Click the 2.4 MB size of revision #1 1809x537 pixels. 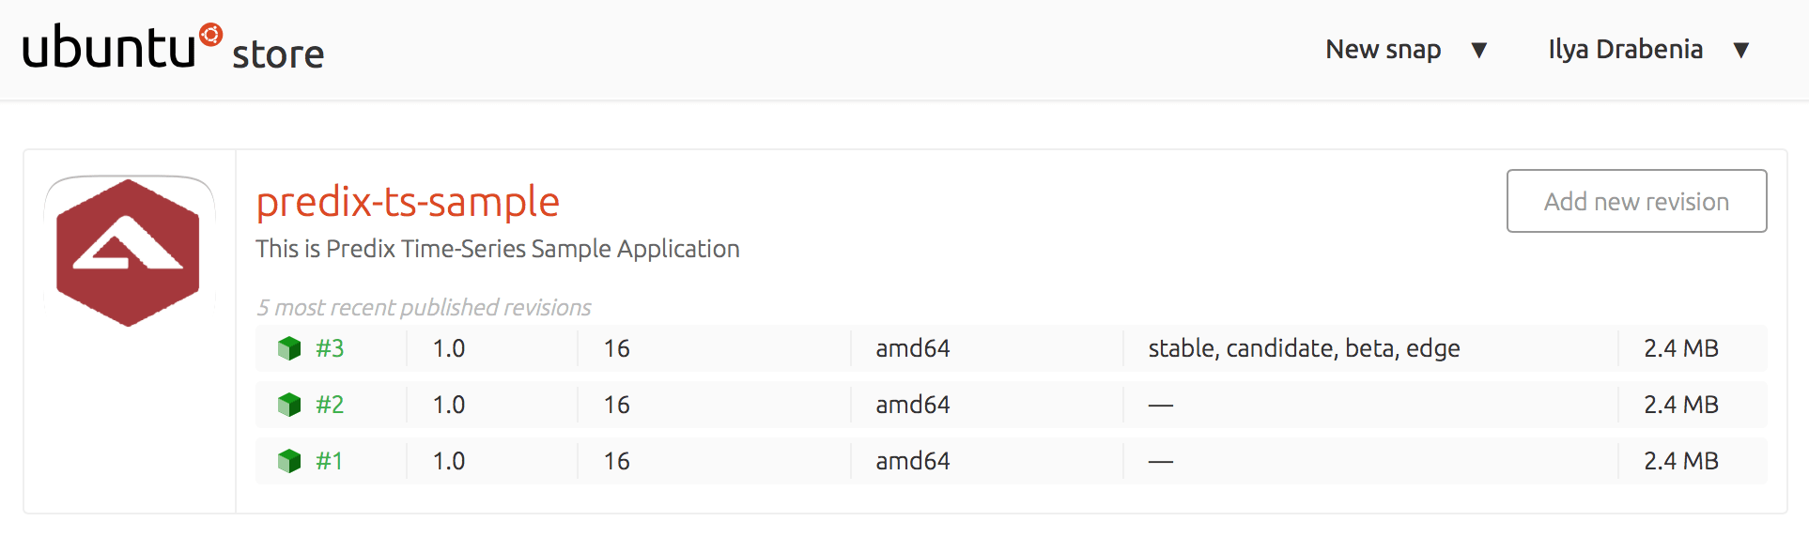click(x=1680, y=461)
